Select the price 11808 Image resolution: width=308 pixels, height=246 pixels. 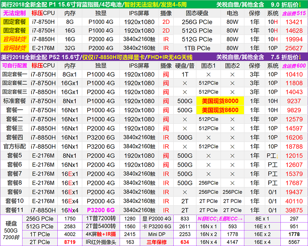(294, 83)
